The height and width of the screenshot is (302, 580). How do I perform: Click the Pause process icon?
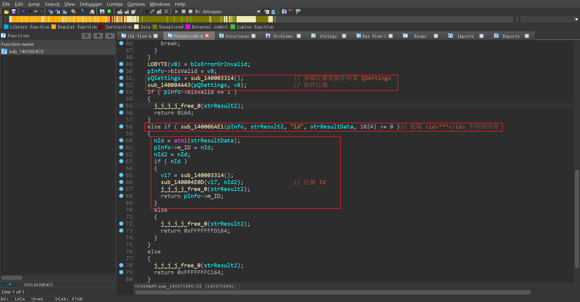184,11
